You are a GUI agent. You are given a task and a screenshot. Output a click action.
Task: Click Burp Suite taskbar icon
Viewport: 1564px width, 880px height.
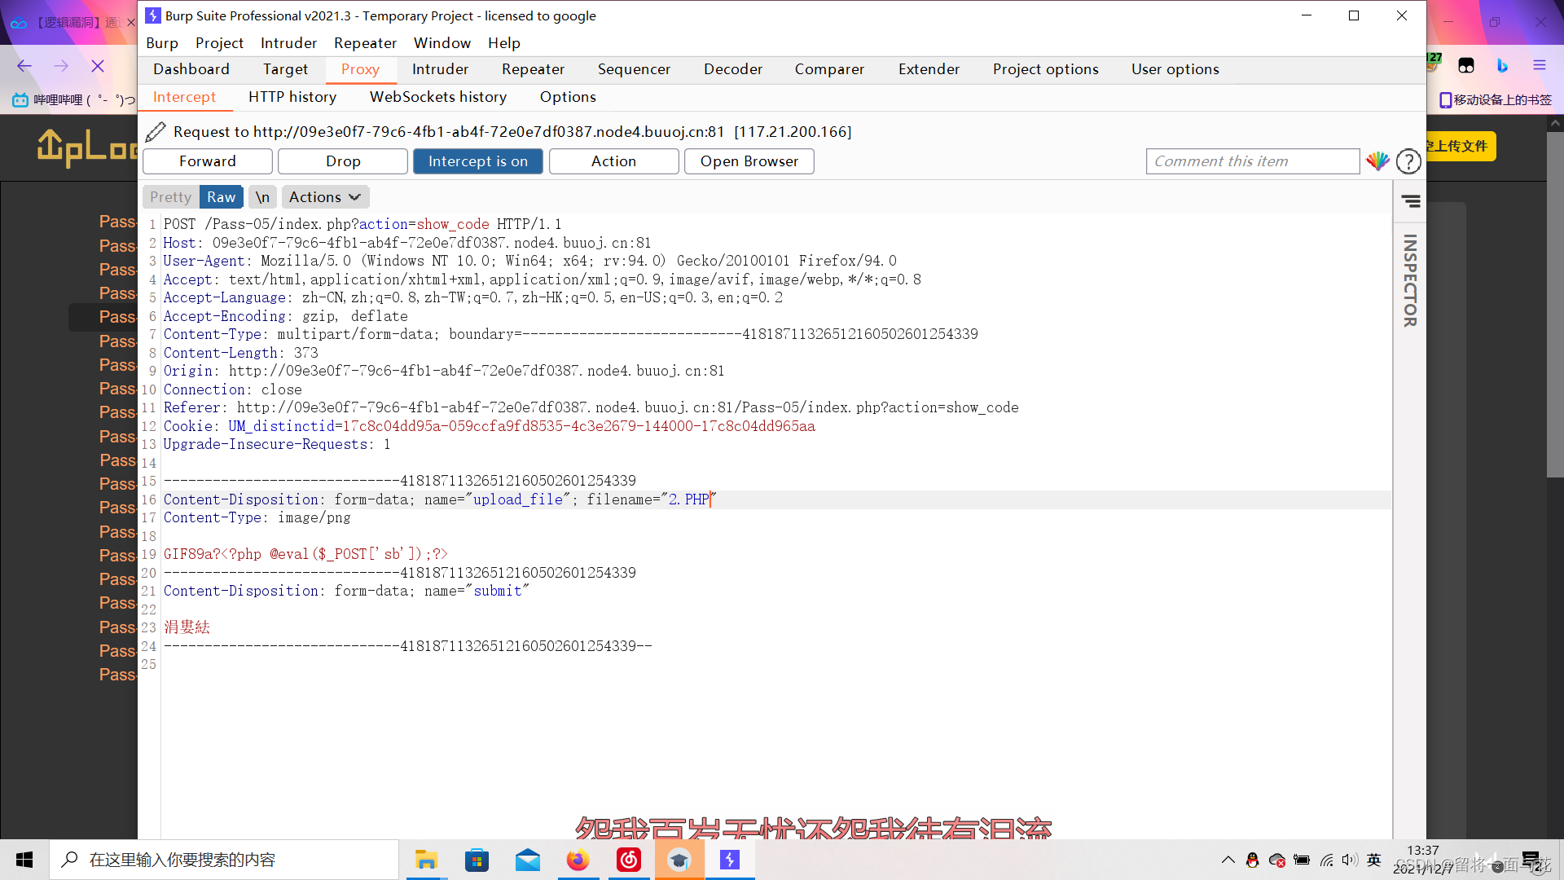(x=730, y=860)
